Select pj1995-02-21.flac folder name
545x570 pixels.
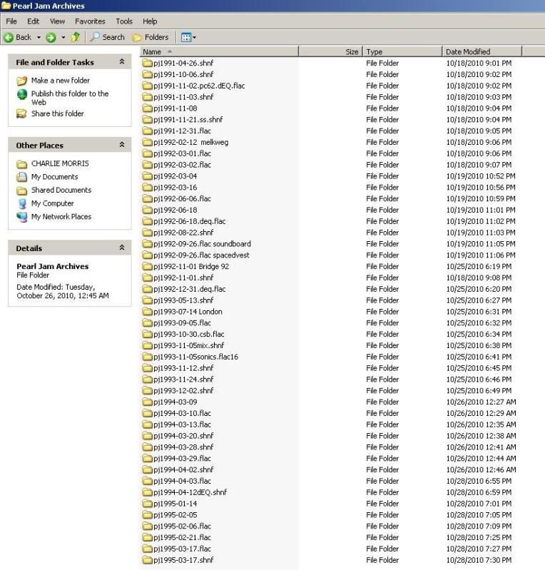point(182,538)
